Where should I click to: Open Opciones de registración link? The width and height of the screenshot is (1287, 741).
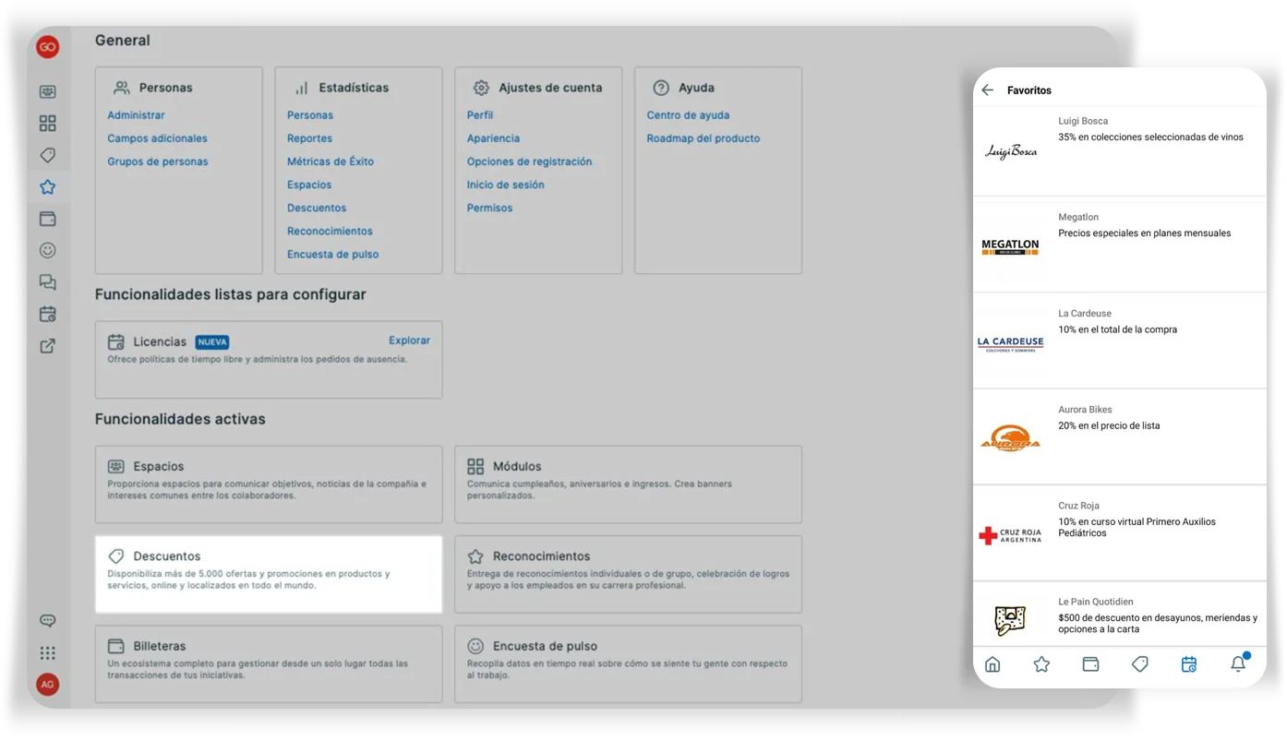click(529, 161)
